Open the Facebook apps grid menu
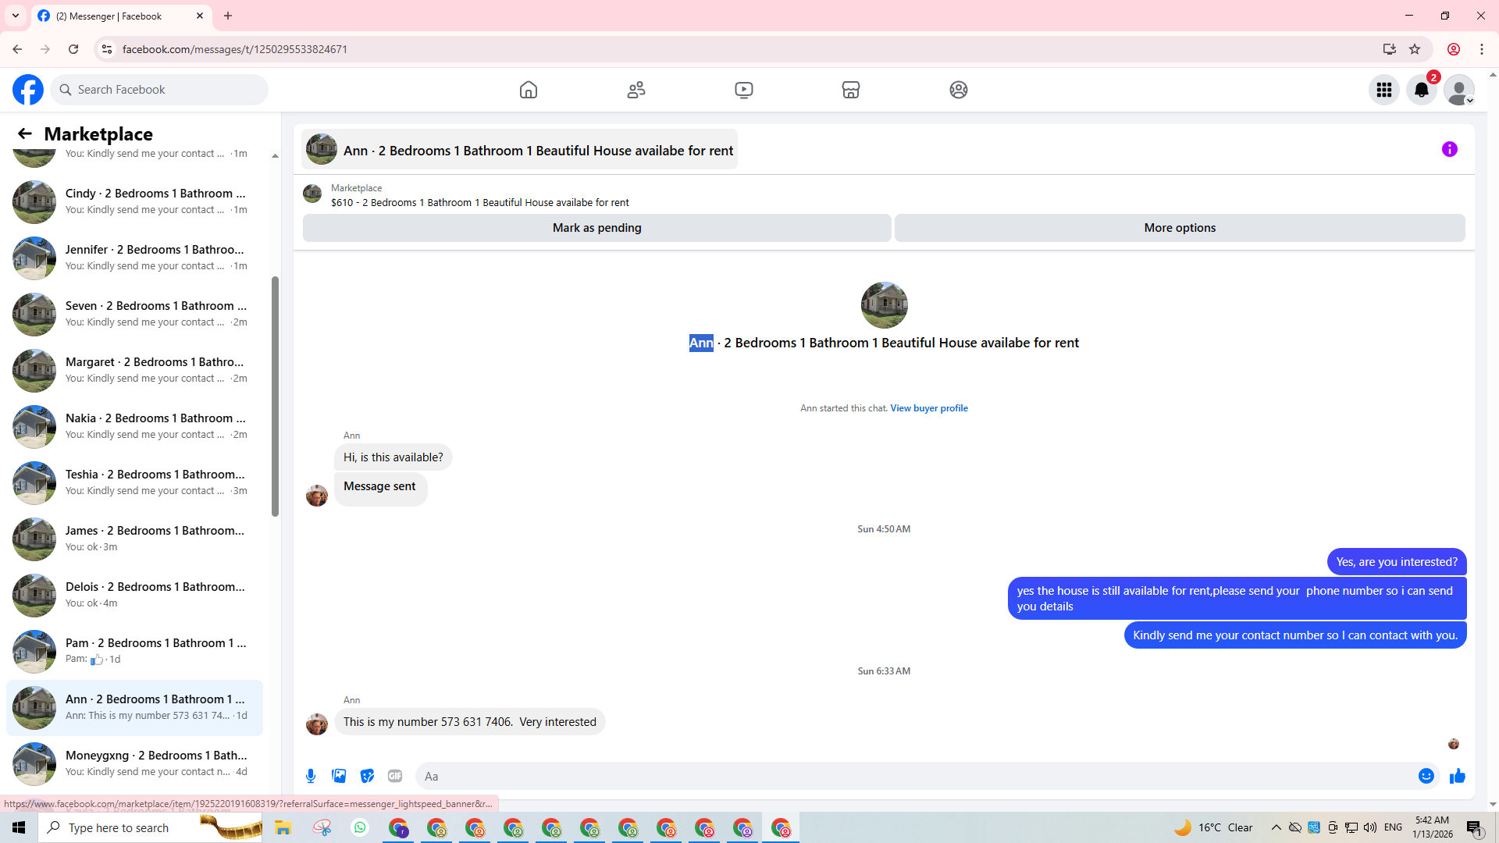Image resolution: width=1499 pixels, height=843 pixels. [1383, 90]
